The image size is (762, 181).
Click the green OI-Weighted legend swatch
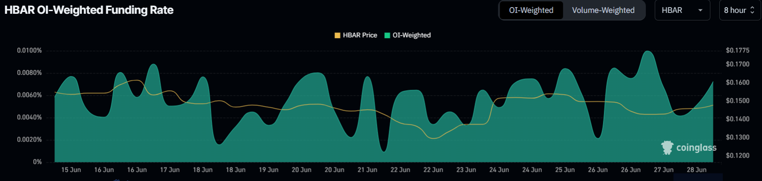click(x=387, y=36)
